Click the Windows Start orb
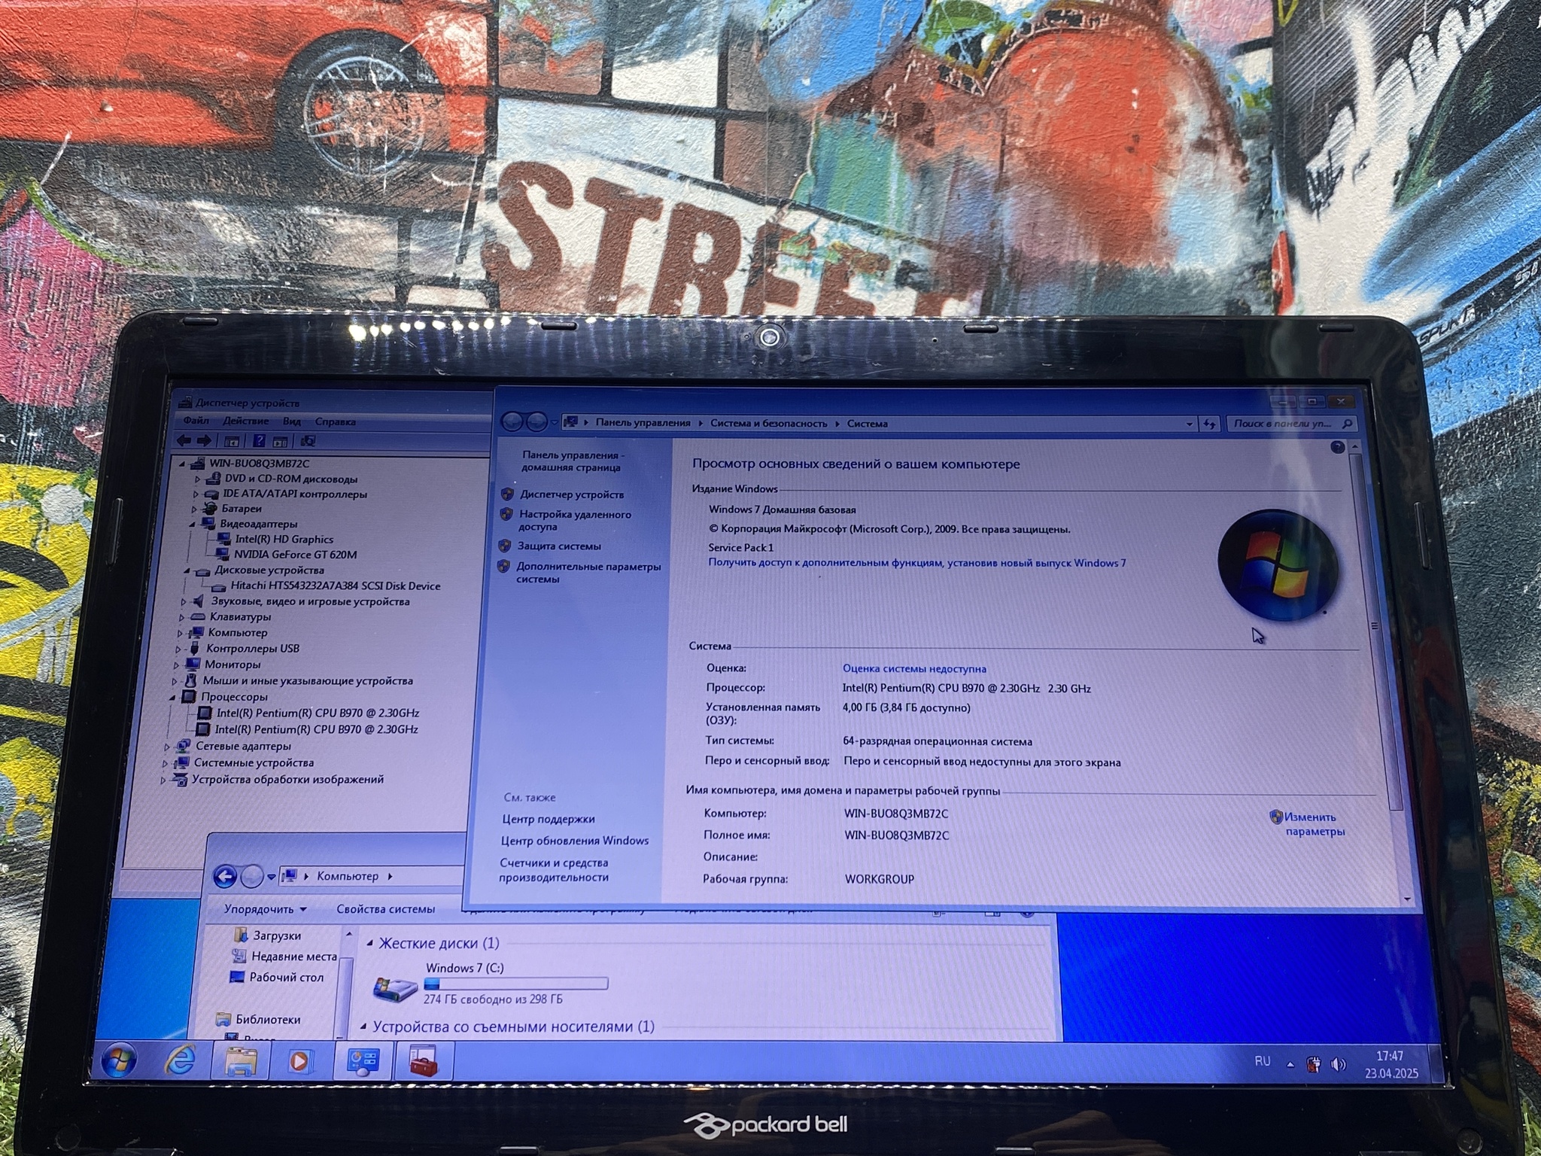This screenshot has height=1156, width=1541. [x=119, y=1060]
